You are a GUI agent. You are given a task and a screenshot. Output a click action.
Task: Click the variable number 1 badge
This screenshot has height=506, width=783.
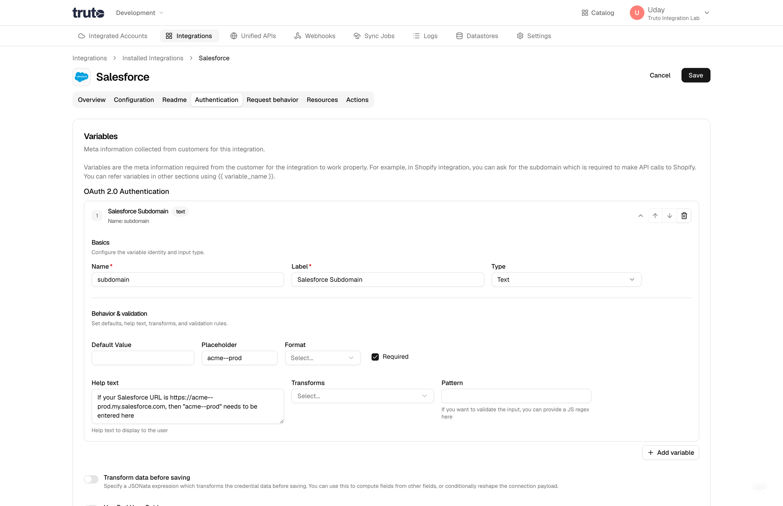(97, 216)
